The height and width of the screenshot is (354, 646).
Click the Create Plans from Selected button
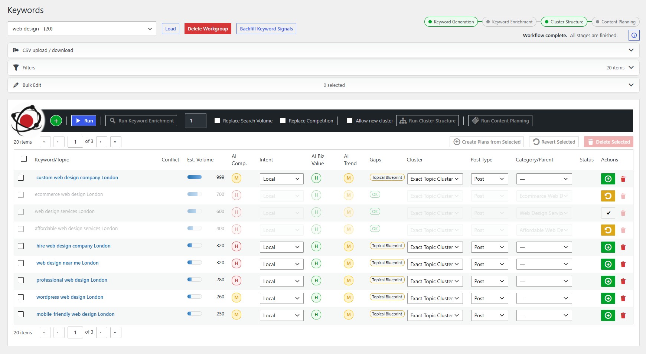point(487,142)
